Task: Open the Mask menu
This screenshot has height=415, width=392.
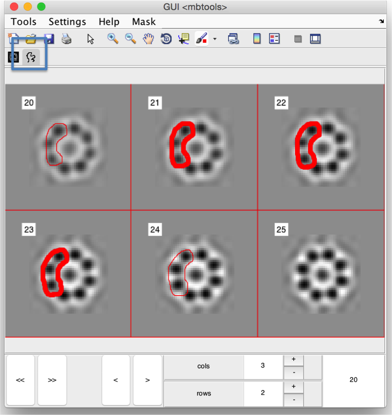Action: pyautogui.click(x=144, y=22)
